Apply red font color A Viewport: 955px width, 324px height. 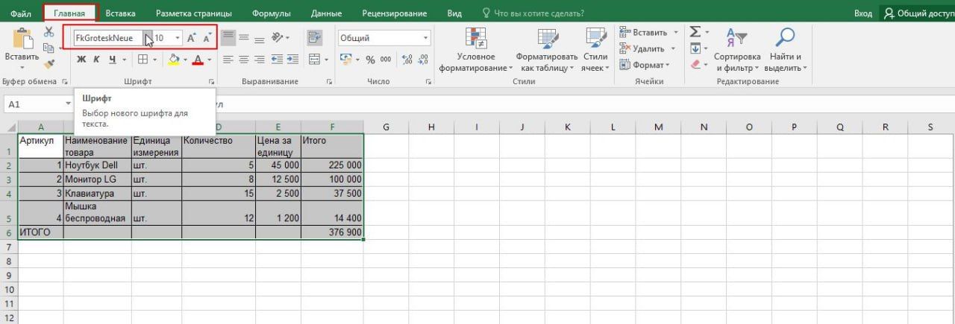[x=198, y=60]
